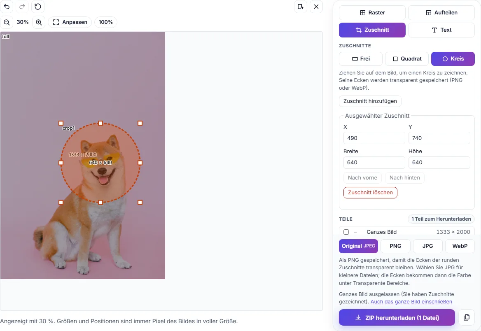Close the editor with the X icon

pyautogui.click(x=316, y=7)
